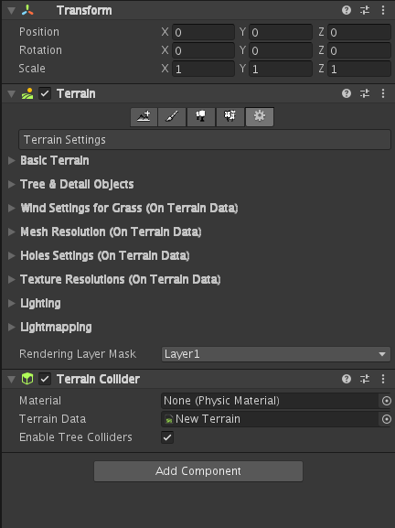Uncheck Enable Tree Colliders
Screen dimensions: 395x528
pyautogui.click(x=167, y=437)
